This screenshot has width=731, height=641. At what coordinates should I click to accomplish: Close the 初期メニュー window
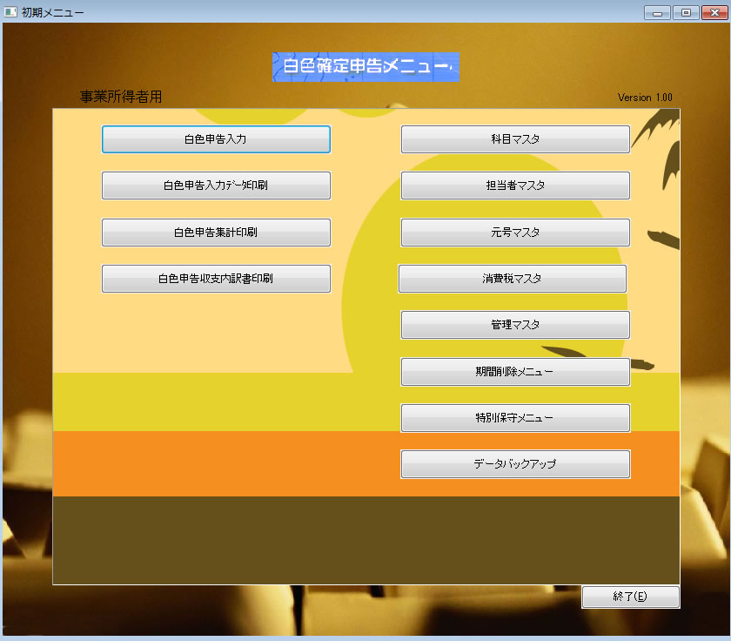pyautogui.click(x=714, y=12)
